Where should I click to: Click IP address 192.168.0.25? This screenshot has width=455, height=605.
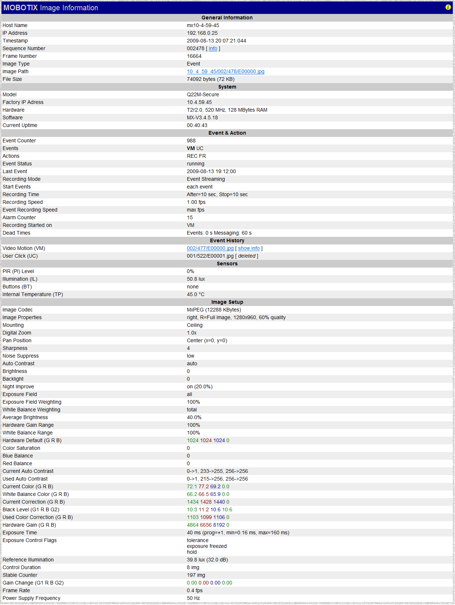click(x=202, y=33)
